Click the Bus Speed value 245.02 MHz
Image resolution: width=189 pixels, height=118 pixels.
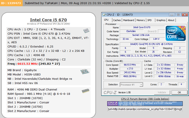click(130, 72)
